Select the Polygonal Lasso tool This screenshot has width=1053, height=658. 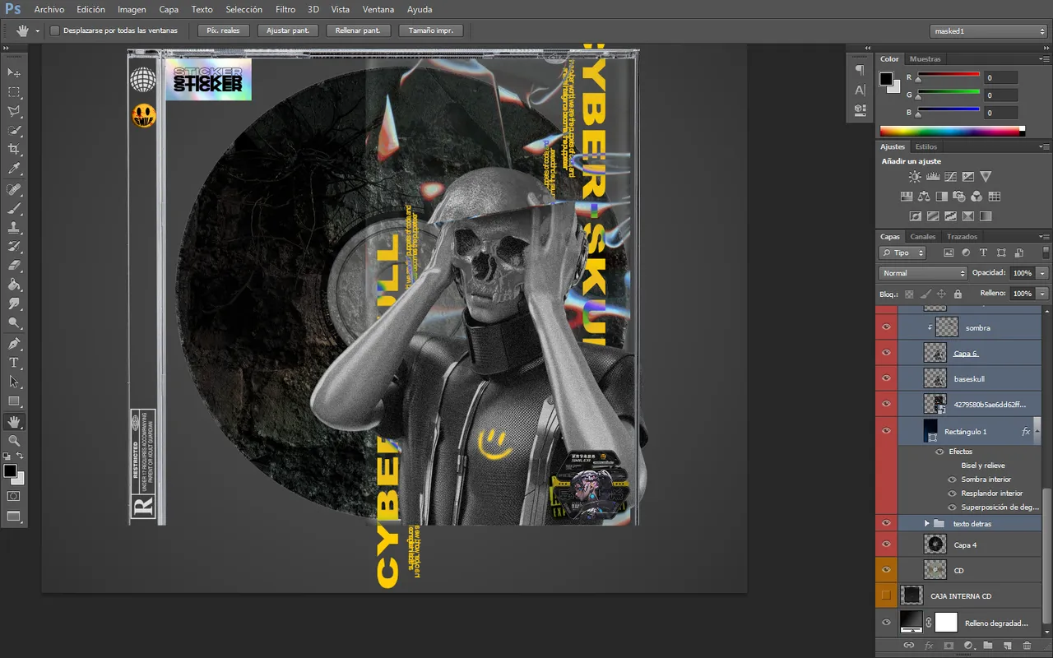[14, 111]
